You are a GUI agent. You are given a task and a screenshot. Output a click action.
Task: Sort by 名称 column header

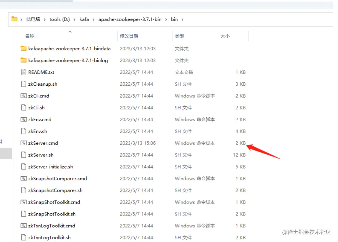coord(30,36)
